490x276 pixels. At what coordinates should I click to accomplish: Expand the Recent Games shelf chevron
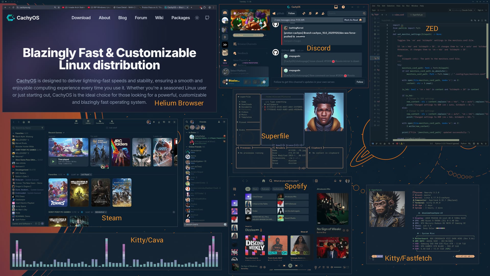click(64, 133)
